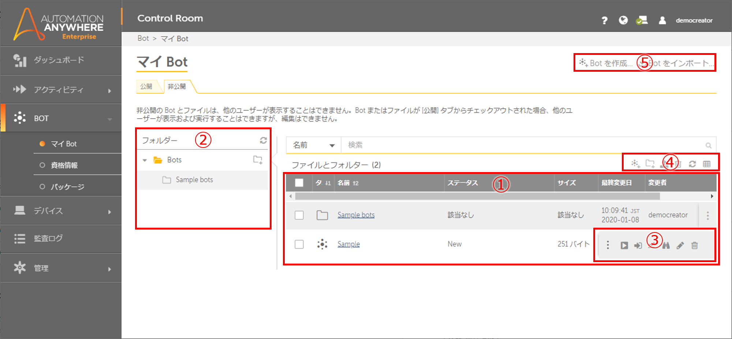
Task: Check in the Sample bot arrow icon
Action: 638,245
